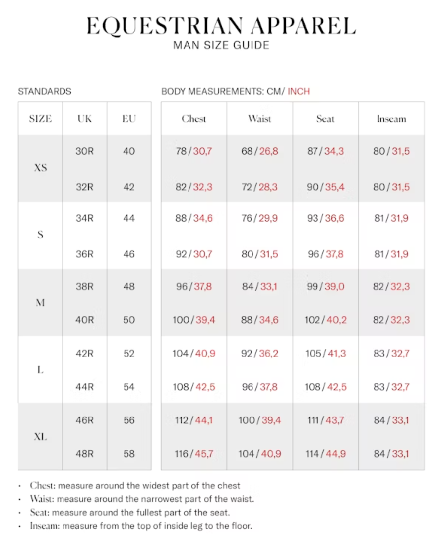Click the Inseam measuring instruction note
The image size is (441, 536).
click(141, 525)
